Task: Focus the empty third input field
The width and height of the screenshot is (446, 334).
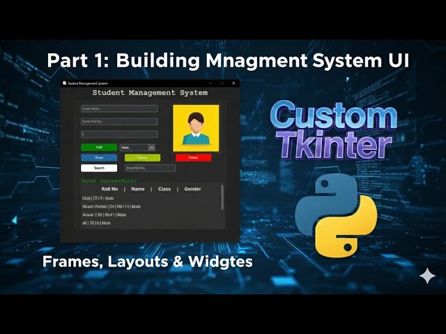Action: (x=119, y=134)
